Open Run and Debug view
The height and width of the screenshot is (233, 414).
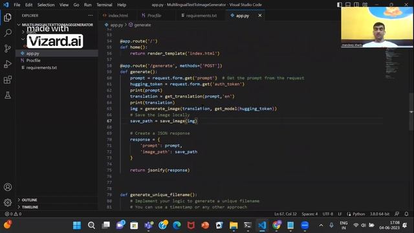coord(8,64)
